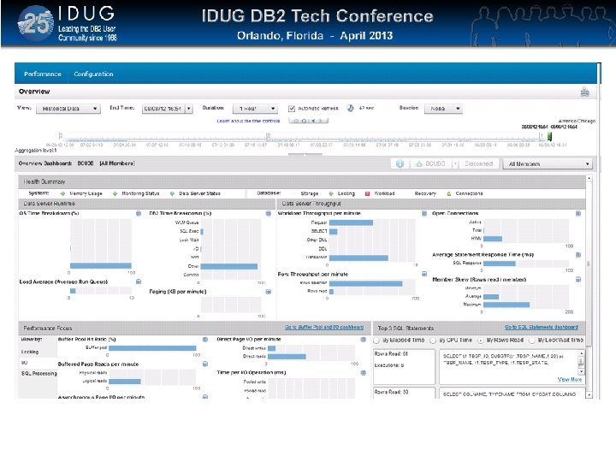616x462 pixels.
Task: Open Row Throughput chart detail icon
Action: [424, 274]
